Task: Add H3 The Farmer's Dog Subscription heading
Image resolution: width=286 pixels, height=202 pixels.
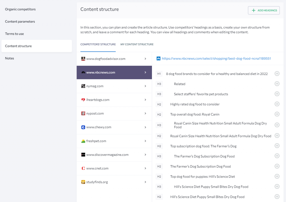Action: (x=277, y=156)
